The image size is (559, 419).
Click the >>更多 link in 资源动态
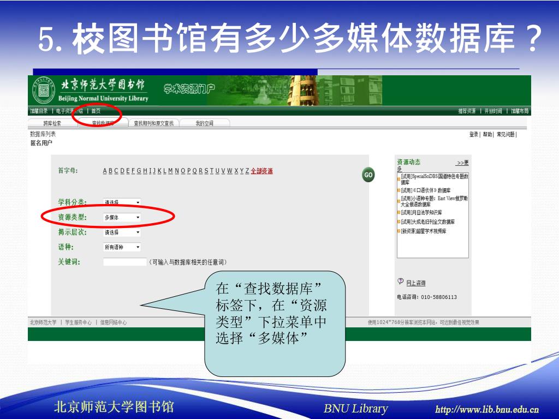click(x=462, y=163)
